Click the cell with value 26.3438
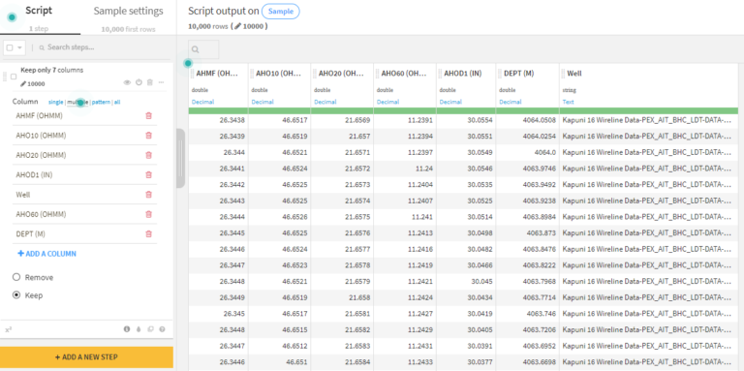The width and height of the screenshot is (744, 371). 218,120
